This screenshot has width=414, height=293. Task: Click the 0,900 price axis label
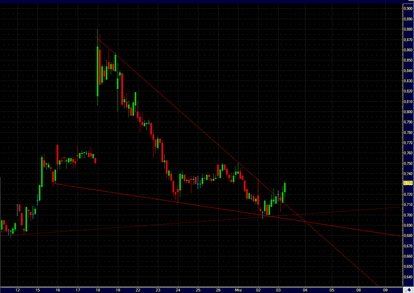click(x=408, y=9)
